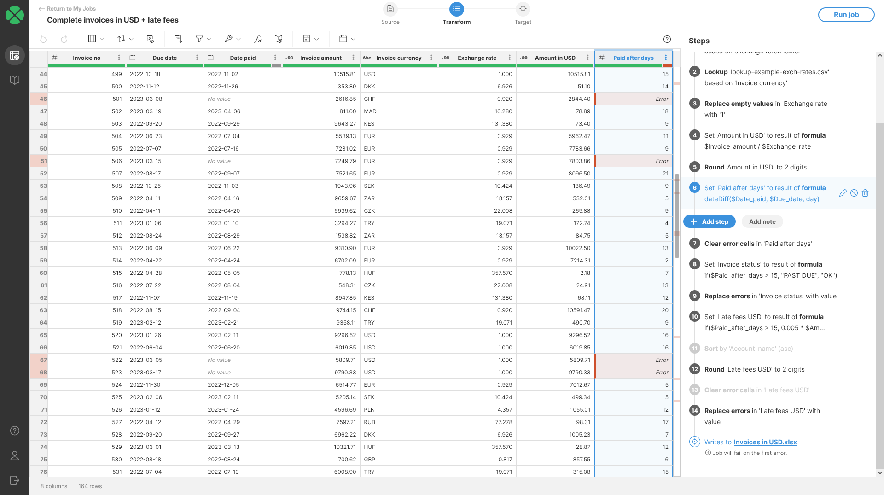Click the sort descending toolbar icon
This screenshot has width=884, height=495.
[x=179, y=39]
